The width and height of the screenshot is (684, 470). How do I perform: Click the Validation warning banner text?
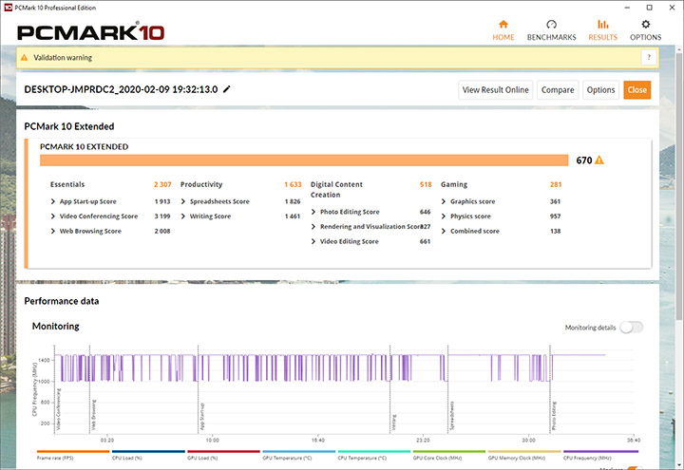[63, 58]
